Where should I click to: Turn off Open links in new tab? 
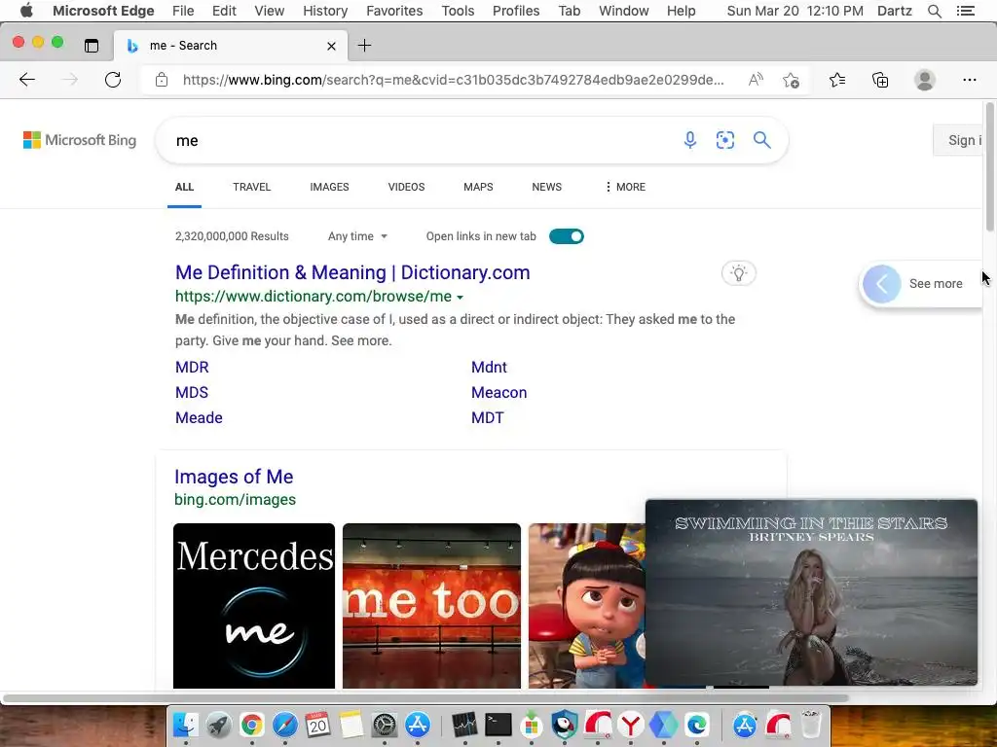tap(566, 236)
